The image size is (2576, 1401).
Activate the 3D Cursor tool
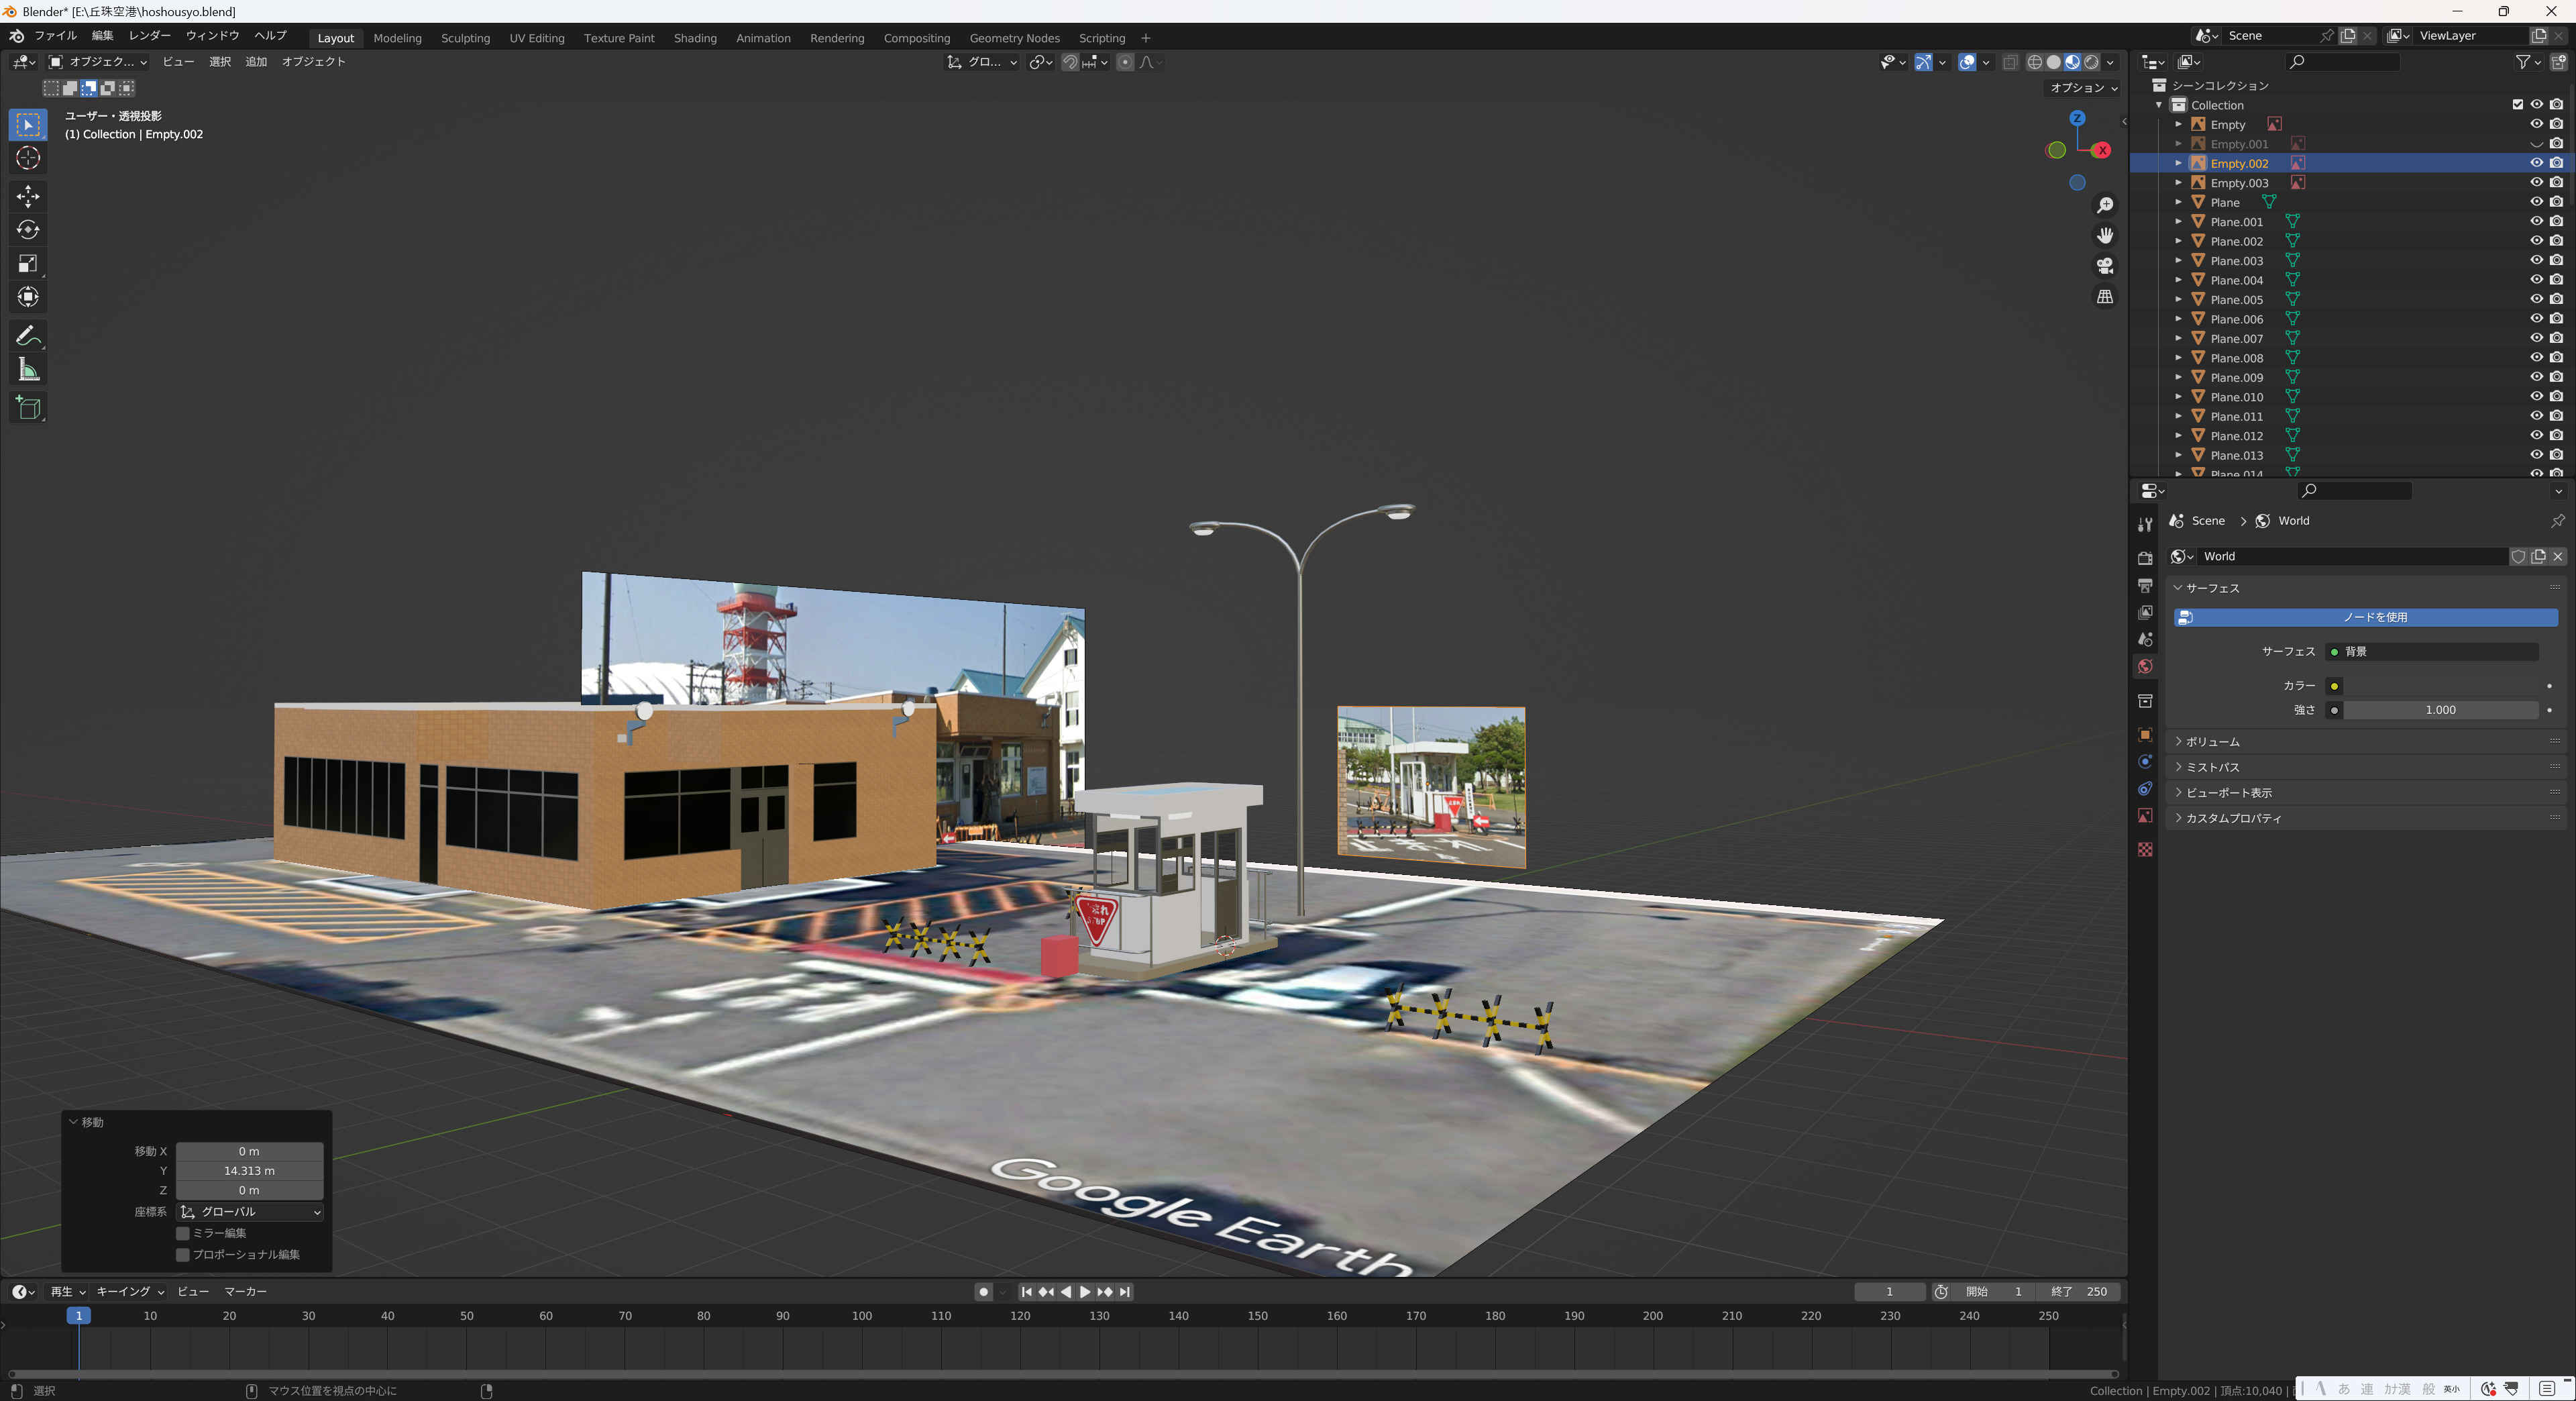(28, 158)
